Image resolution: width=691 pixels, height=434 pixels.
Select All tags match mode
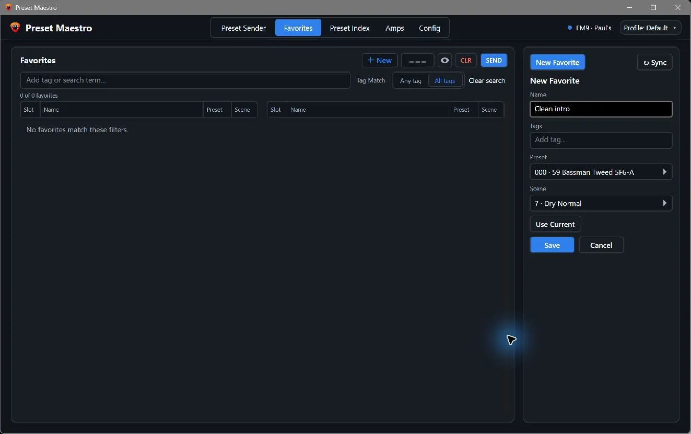point(445,81)
